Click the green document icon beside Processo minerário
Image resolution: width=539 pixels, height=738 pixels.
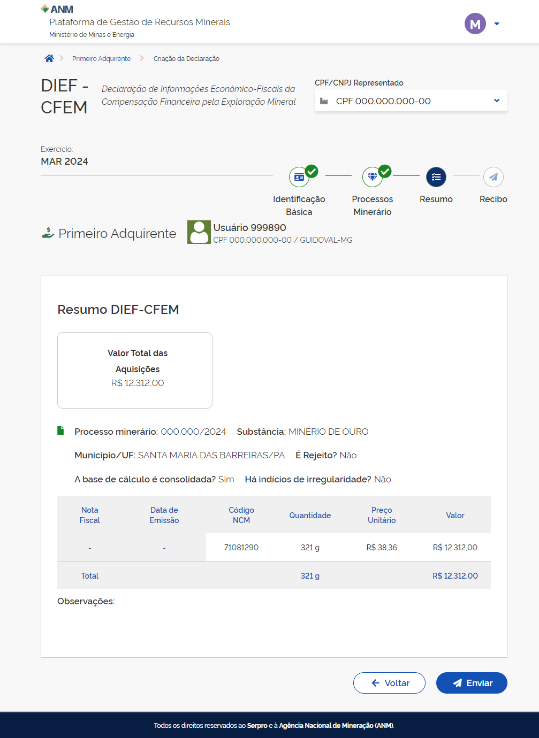coord(60,431)
